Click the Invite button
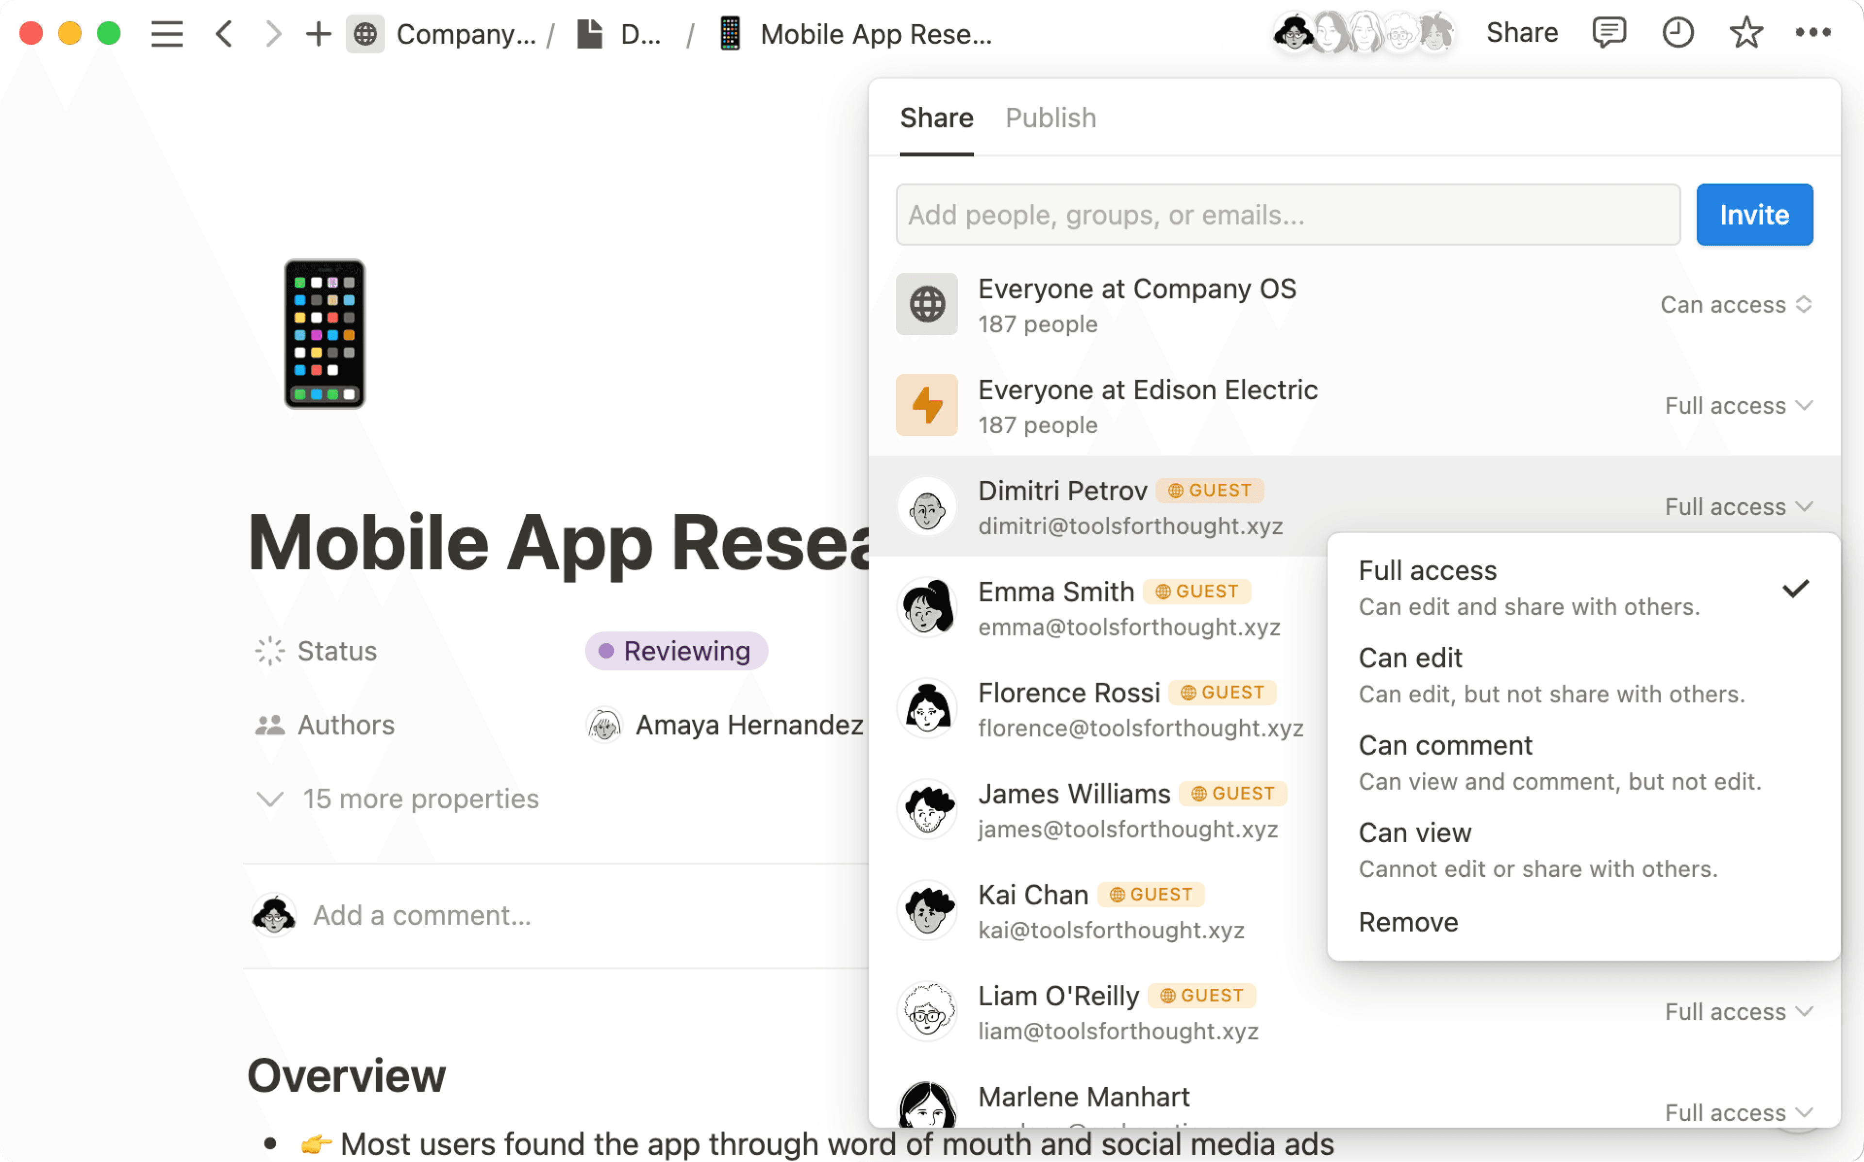Image resolution: width=1864 pixels, height=1162 pixels. tap(1754, 214)
